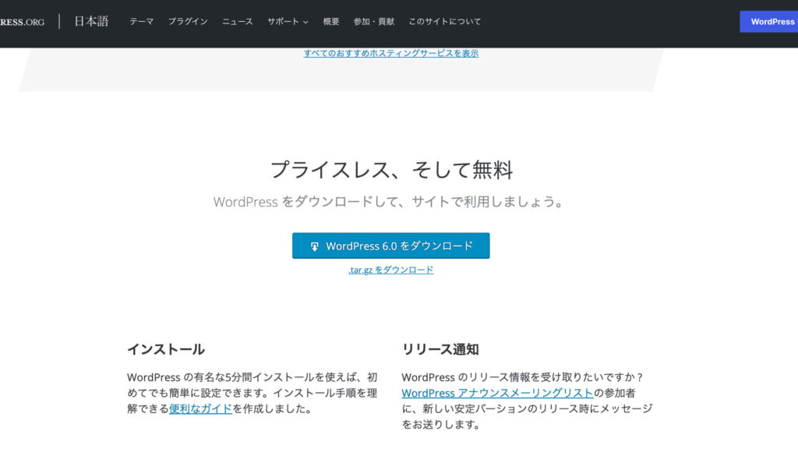Go to the ニュース page
Viewport: 798px width, 449px height.
[x=238, y=22]
